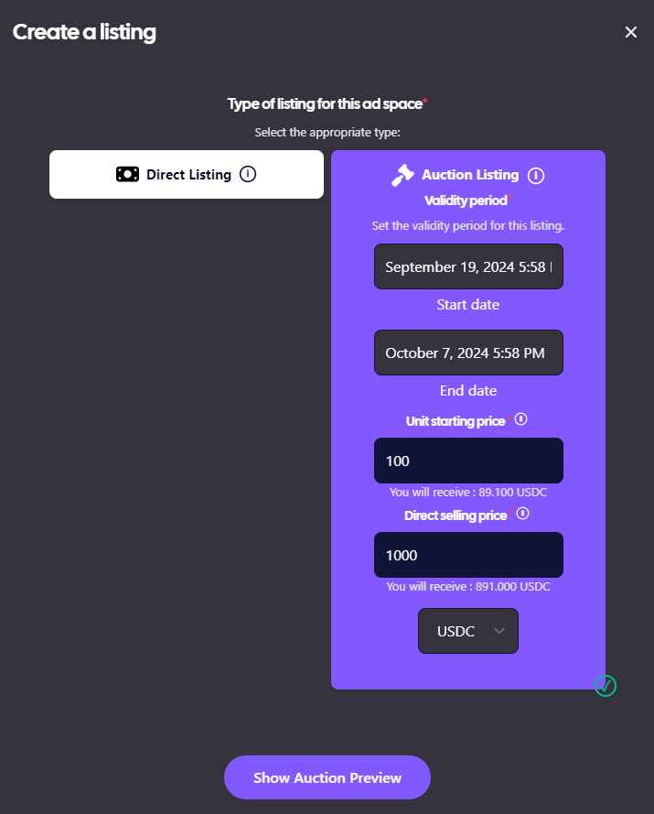Select the Direct Listing option
Viewport: 654px width, 814px height.
click(187, 174)
